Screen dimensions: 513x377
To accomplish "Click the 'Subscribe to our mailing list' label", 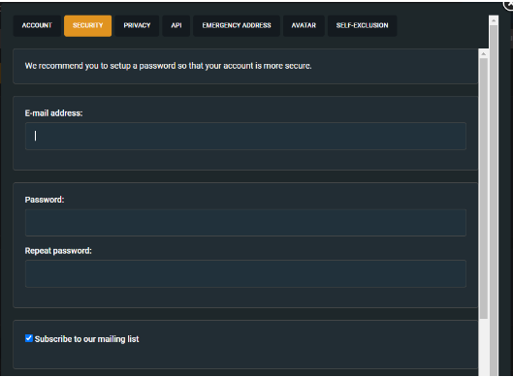I will (86, 339).
